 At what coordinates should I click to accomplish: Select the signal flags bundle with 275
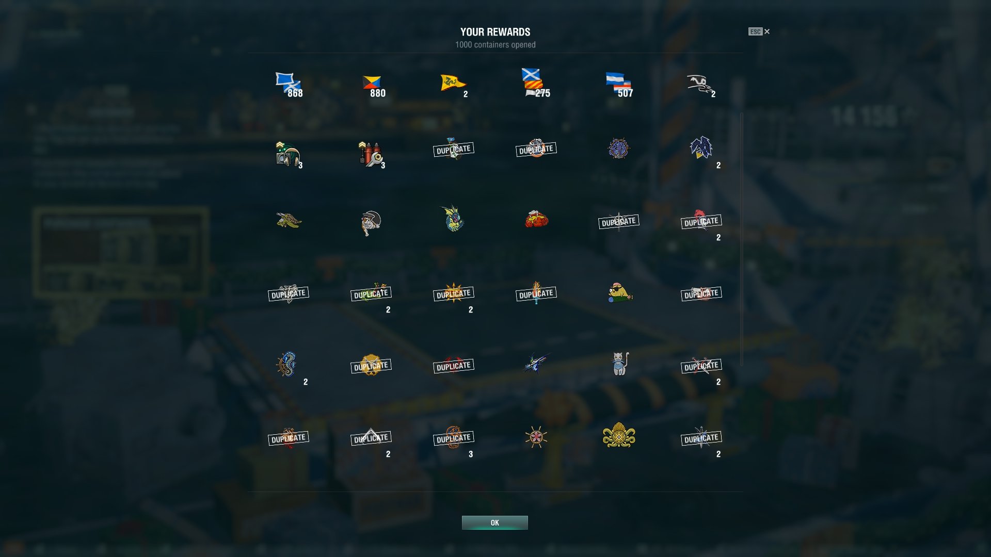(535, 83)
